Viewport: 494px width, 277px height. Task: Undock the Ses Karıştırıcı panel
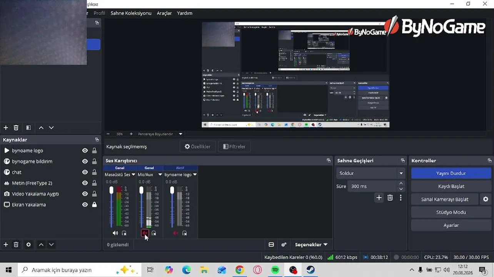point(329,161)
